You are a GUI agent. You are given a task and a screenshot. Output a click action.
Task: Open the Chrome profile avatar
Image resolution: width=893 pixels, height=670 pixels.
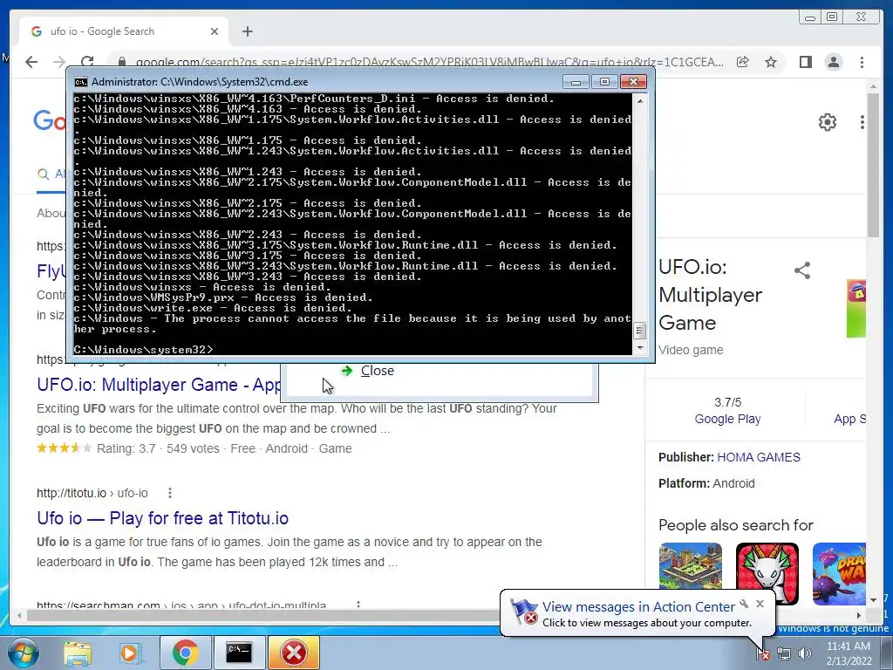pos(833,62)
